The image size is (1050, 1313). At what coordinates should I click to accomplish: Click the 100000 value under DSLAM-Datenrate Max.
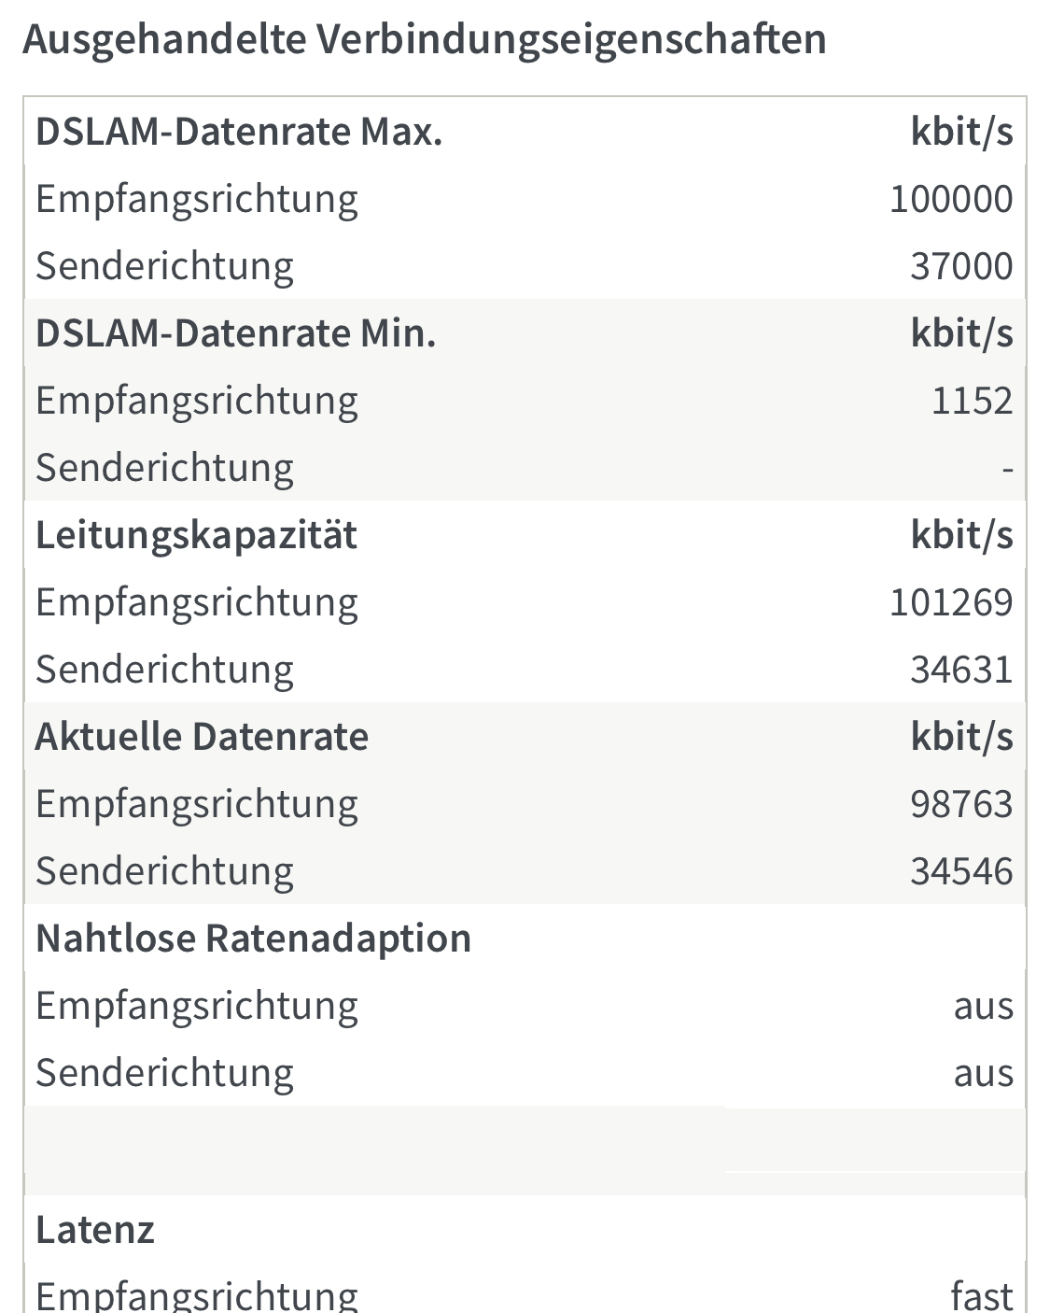point(950,199)
